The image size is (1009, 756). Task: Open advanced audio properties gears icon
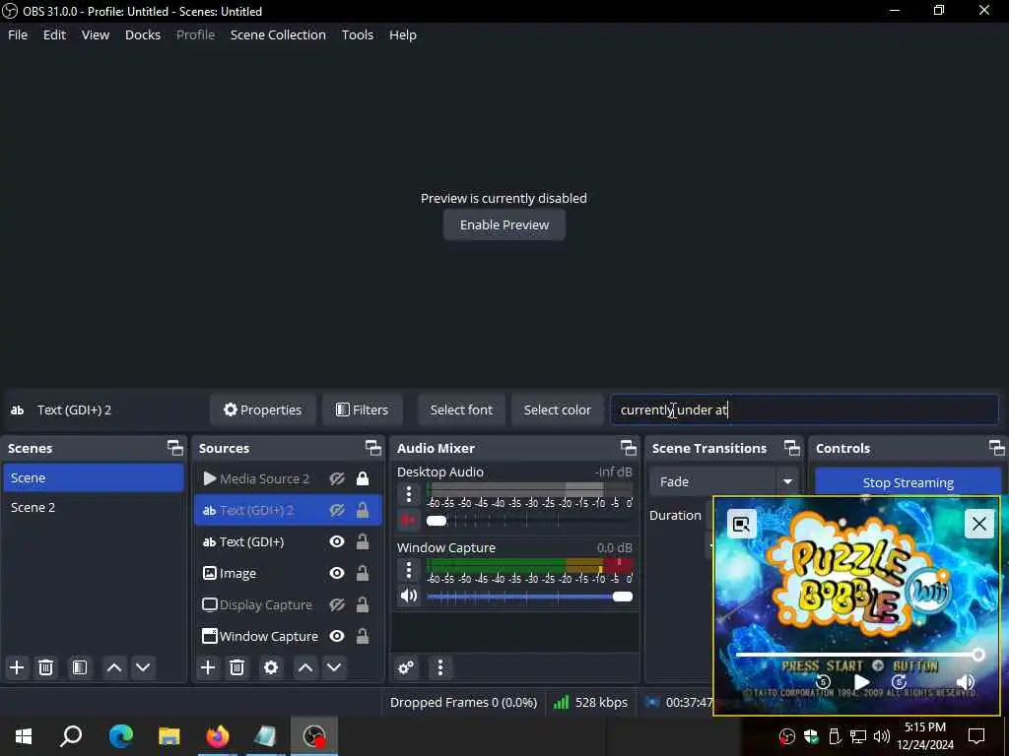pos(406,667)
